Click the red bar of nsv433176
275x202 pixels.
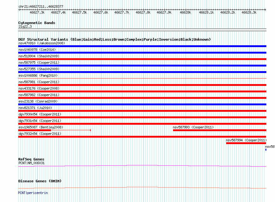coord(142,91)
